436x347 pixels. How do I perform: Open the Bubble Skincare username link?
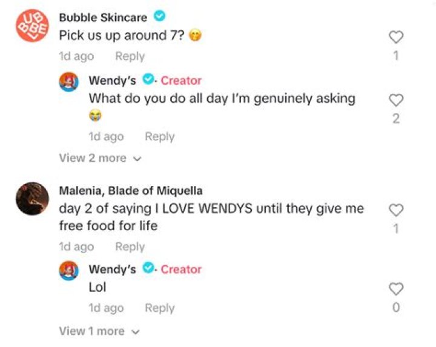click(x=103, y=18)
